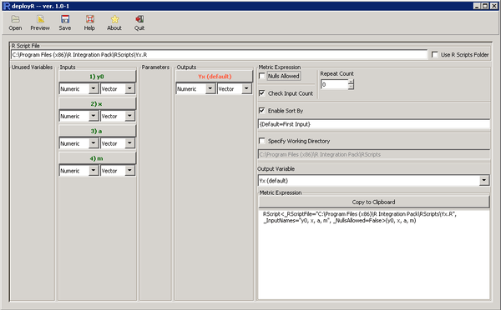Open the Vector dropdown for input y0
This screenshot has width=501, height=310.
129,88
